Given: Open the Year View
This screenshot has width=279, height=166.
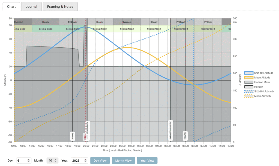Looking at the screenshot, I should pyautogui.click(x=147, y=161).
